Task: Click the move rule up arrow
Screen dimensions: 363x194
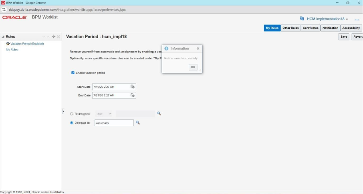Action: coord(48,36)
